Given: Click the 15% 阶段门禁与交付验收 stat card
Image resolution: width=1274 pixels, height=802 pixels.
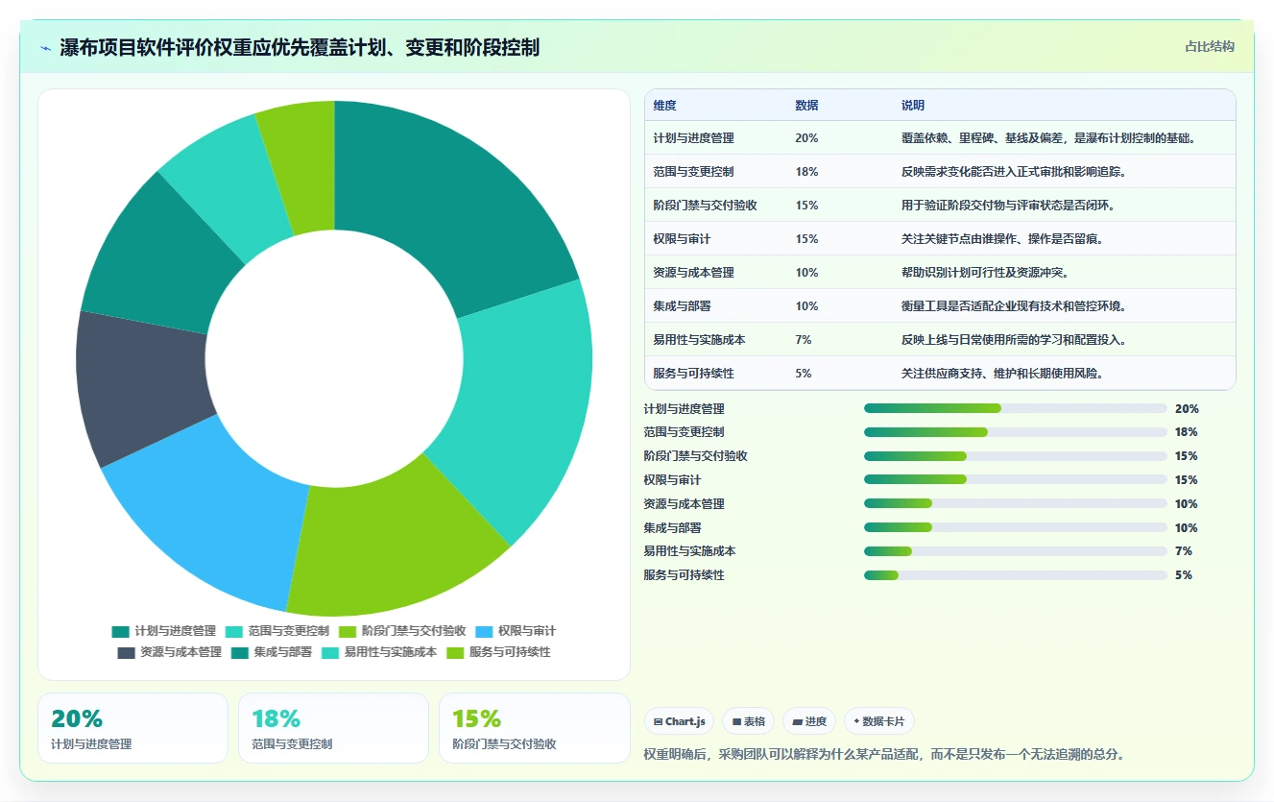Looking at the screenshot, I should [534, 728].
